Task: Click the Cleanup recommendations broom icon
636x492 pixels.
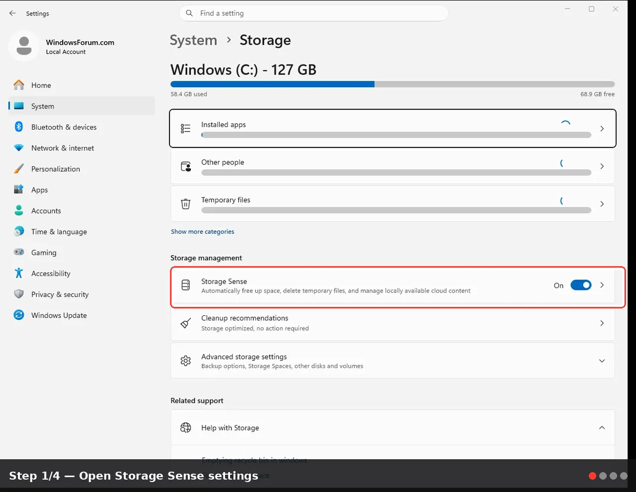Action: tap(186, 323)
